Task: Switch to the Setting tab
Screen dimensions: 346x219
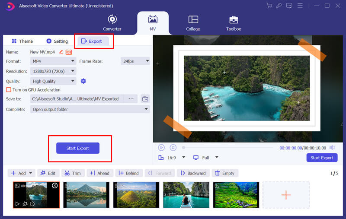Action: tap(57, 41)
